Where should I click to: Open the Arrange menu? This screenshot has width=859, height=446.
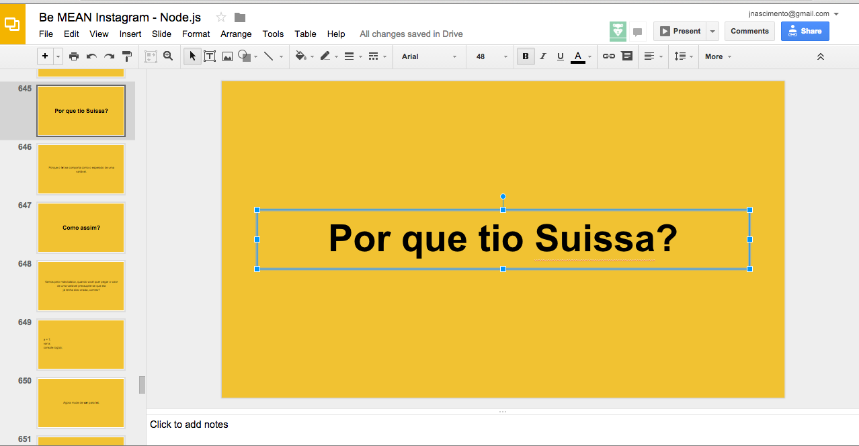(236, 34)
